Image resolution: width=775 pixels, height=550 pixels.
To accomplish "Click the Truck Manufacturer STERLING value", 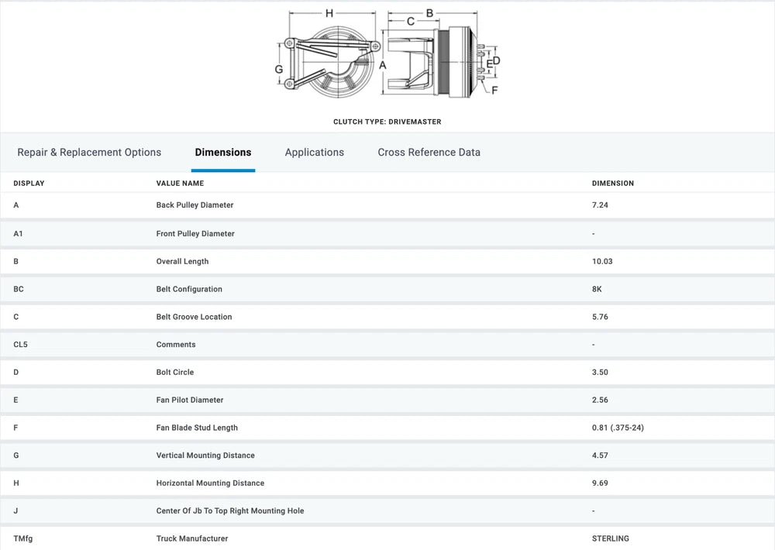I will (610, 538).
